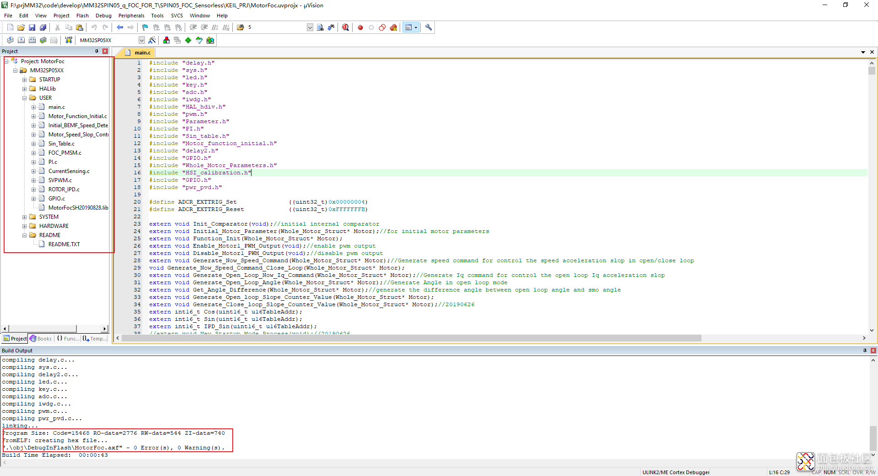Navigate backwards with blue left arrow

[120, 27]
